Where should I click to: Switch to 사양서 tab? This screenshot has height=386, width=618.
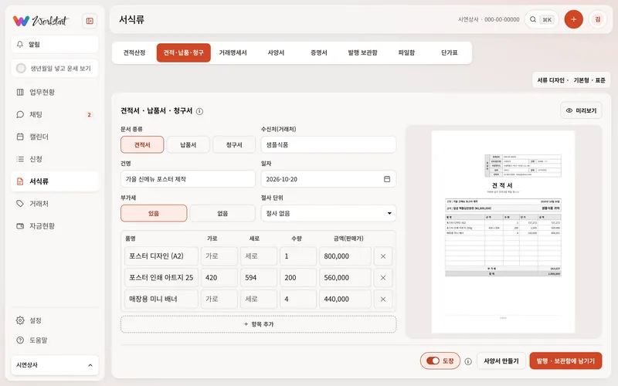(276, 52)
